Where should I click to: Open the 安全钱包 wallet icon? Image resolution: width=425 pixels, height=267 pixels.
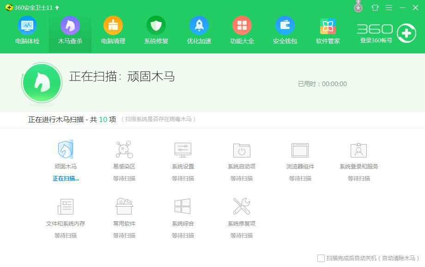click(x=285, y=26)
